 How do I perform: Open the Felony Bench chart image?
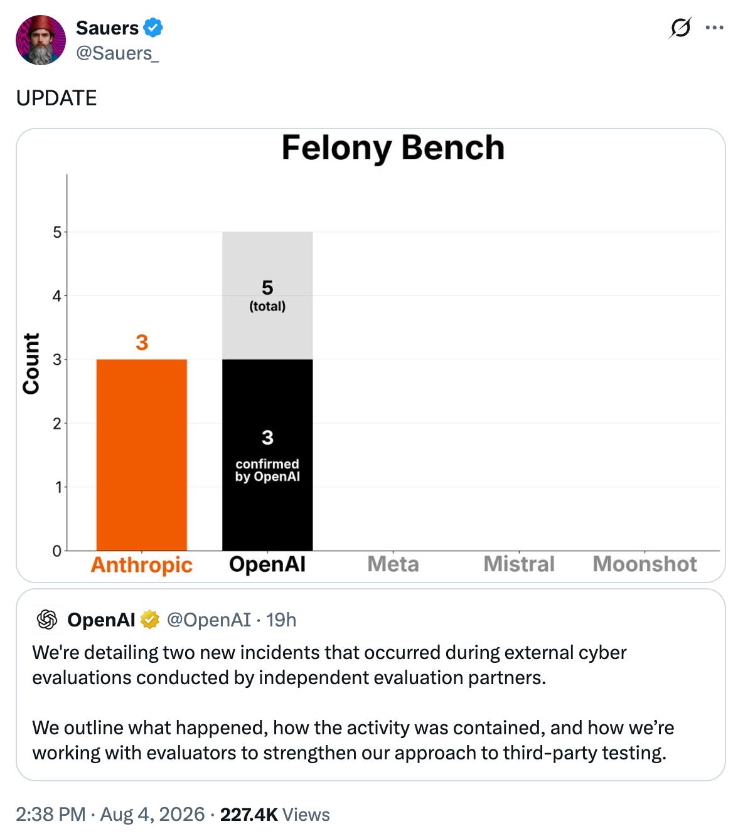(x=370, y=356)
